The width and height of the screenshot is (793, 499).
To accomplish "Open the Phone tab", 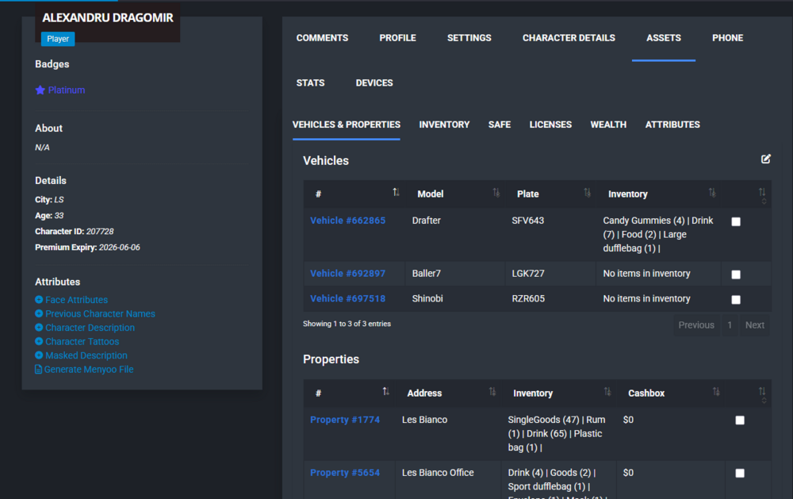I will coord(727,38).
